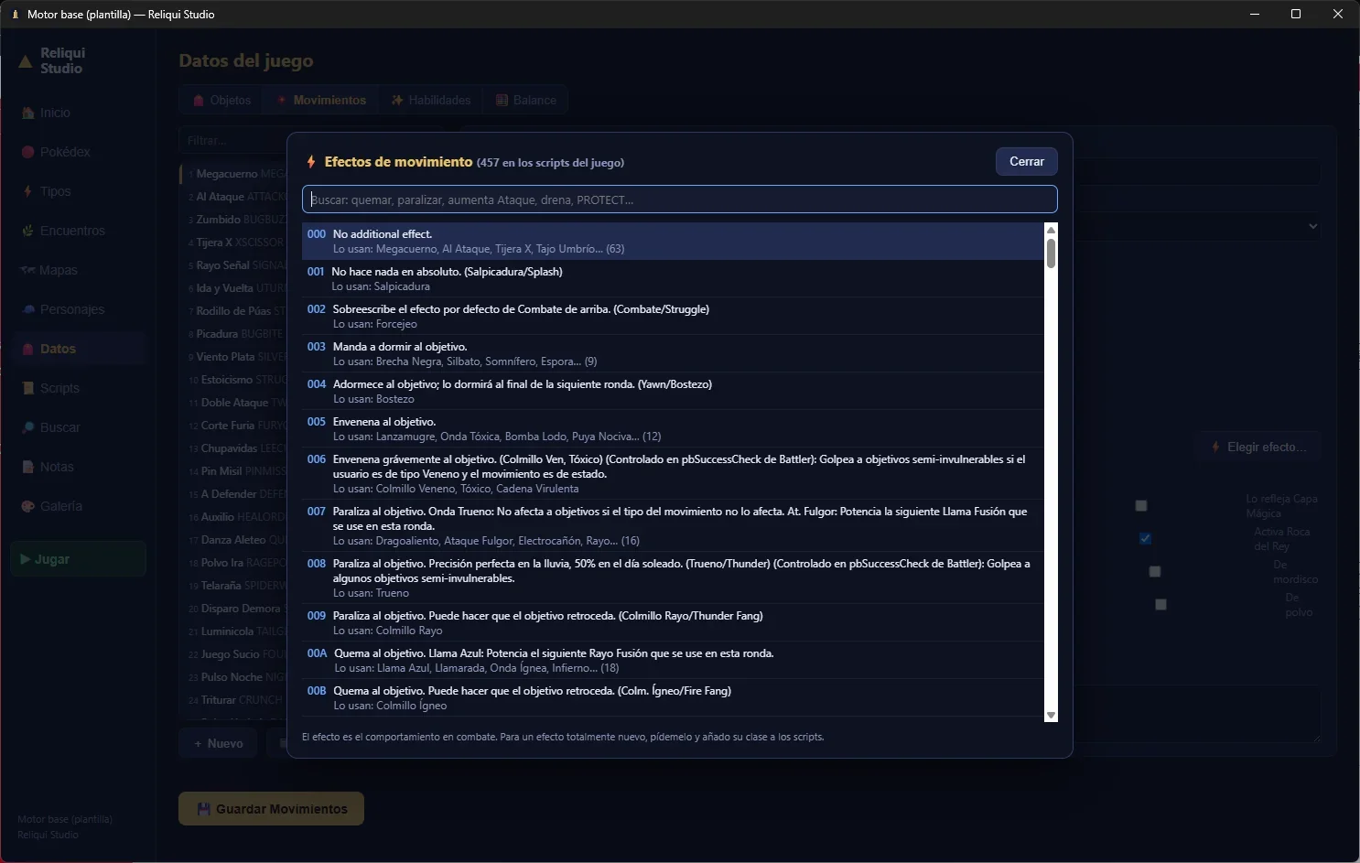Click the Reliqui Studio logo icon
This screenshot has height=863, width=1360.
(x=26, y=61)
